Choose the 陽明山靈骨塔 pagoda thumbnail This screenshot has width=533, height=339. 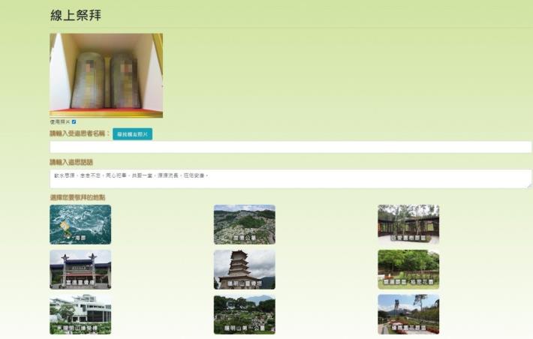pos(244,269)
